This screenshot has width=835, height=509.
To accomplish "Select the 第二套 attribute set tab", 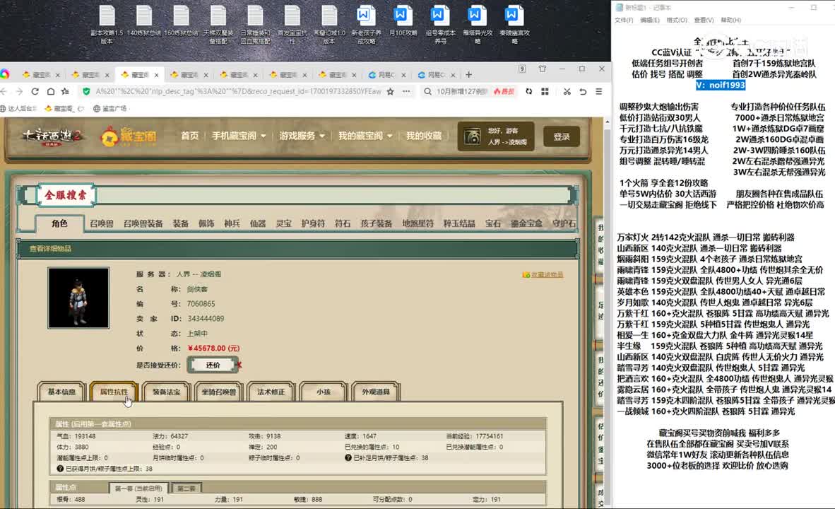I will 186,488.
